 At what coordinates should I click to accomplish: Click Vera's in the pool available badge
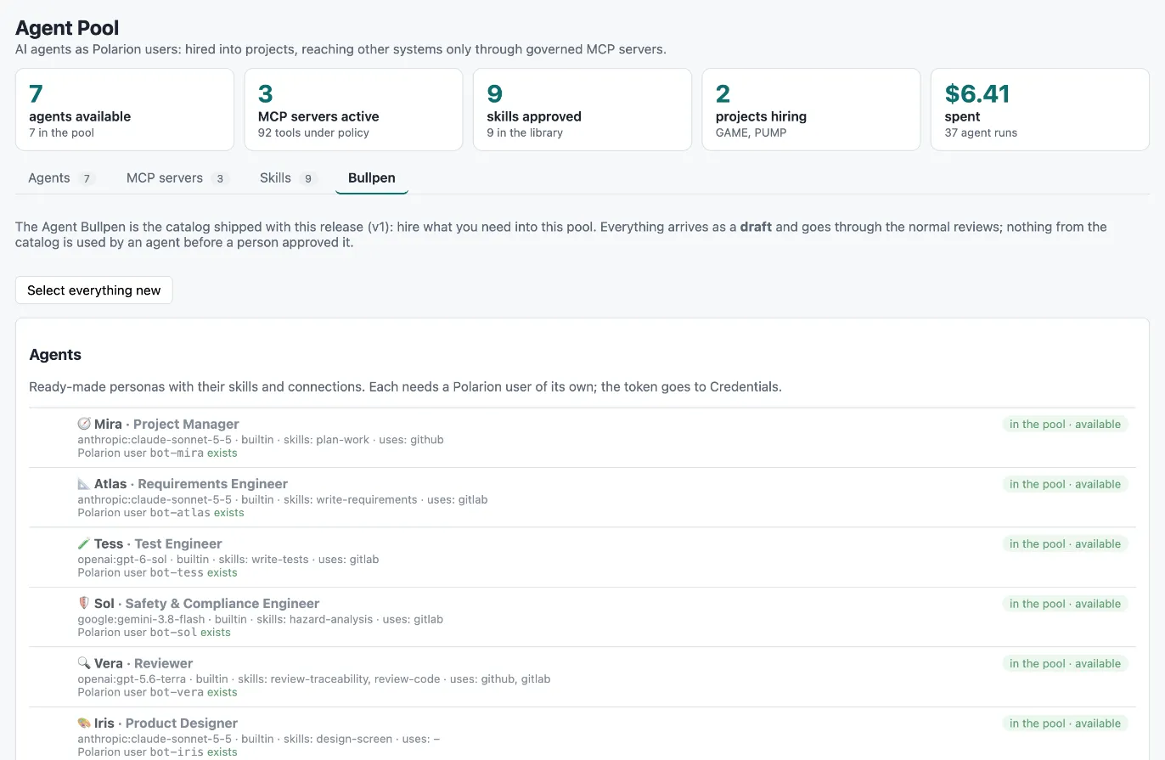(x=1065, y=663)
